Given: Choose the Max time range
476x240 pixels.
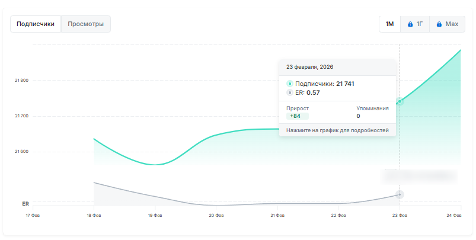Looking at the screenshot, I should coord(447,24).
